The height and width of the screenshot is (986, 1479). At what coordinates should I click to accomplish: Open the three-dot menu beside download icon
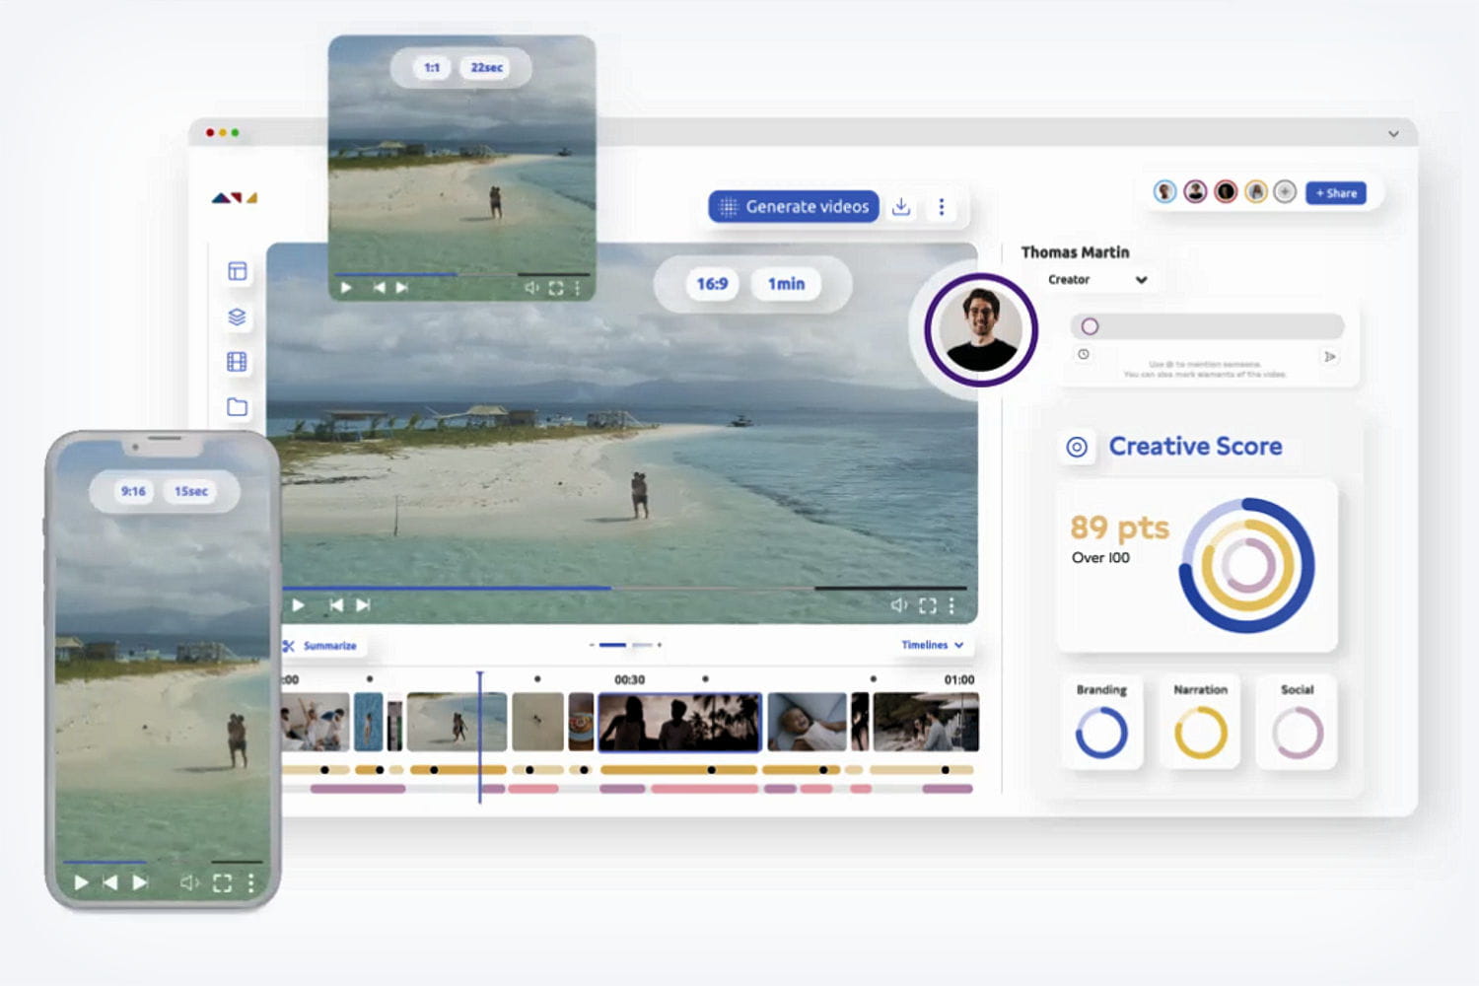click(x=942, y=207)
